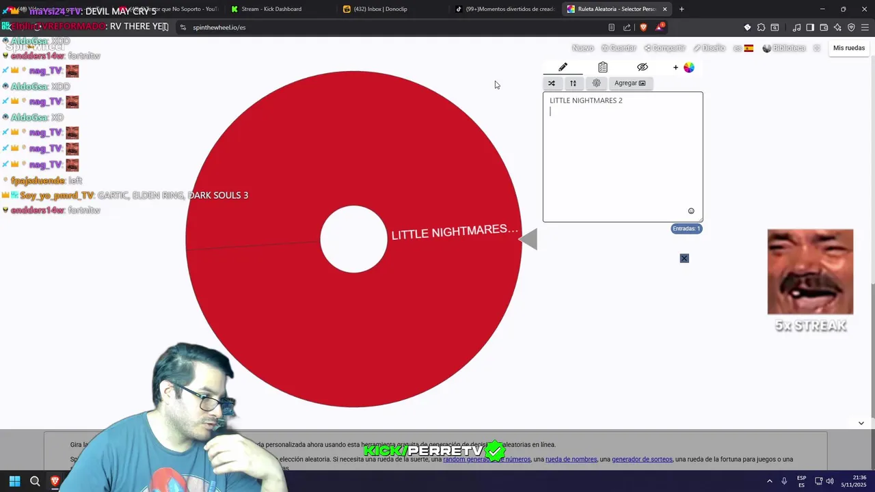The image size is (875, 492).
Task: Open the color wheel palette
Action: click(689, 67)
